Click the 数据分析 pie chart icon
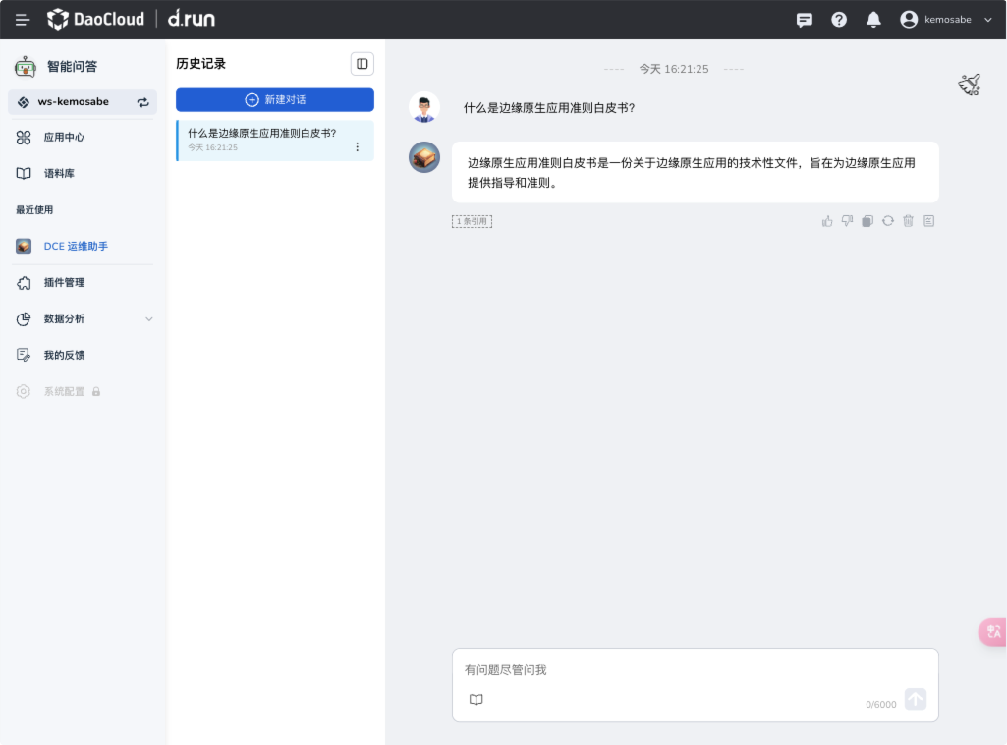 point(24,319)
